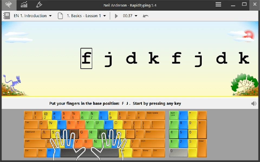Start the lesson with the play button
Image resolution: width=260 pixels, height=162 pixels.
pos(116,16)
